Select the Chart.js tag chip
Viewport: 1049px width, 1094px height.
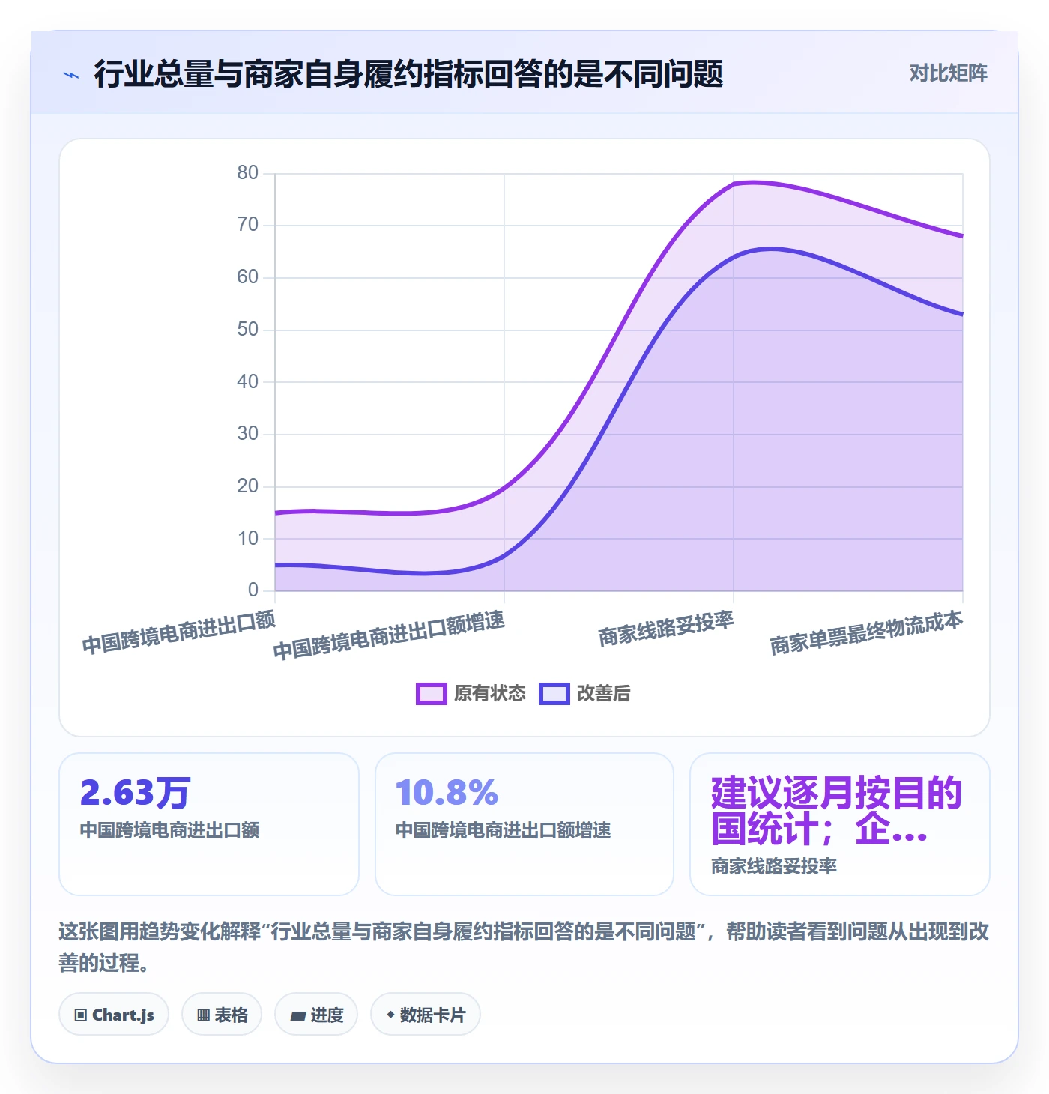(114, 1015)
